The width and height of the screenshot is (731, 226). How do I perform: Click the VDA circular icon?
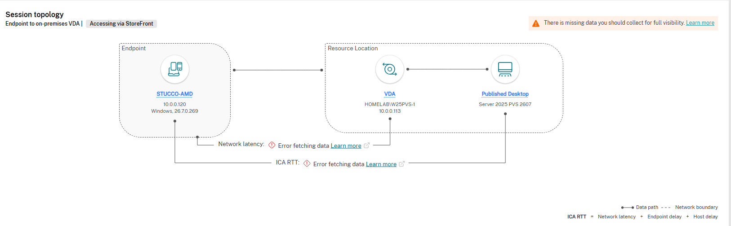click(390, 69)
